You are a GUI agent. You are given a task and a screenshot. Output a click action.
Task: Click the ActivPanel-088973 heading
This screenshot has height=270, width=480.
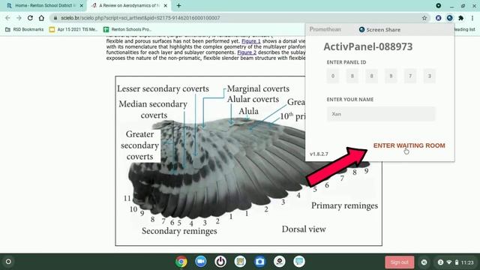[368, 46]
